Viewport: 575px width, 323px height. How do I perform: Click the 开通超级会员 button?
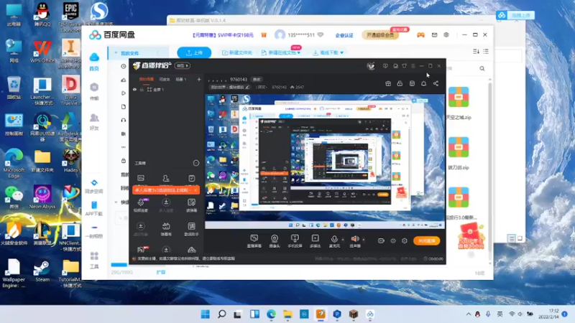coord(380,35)
